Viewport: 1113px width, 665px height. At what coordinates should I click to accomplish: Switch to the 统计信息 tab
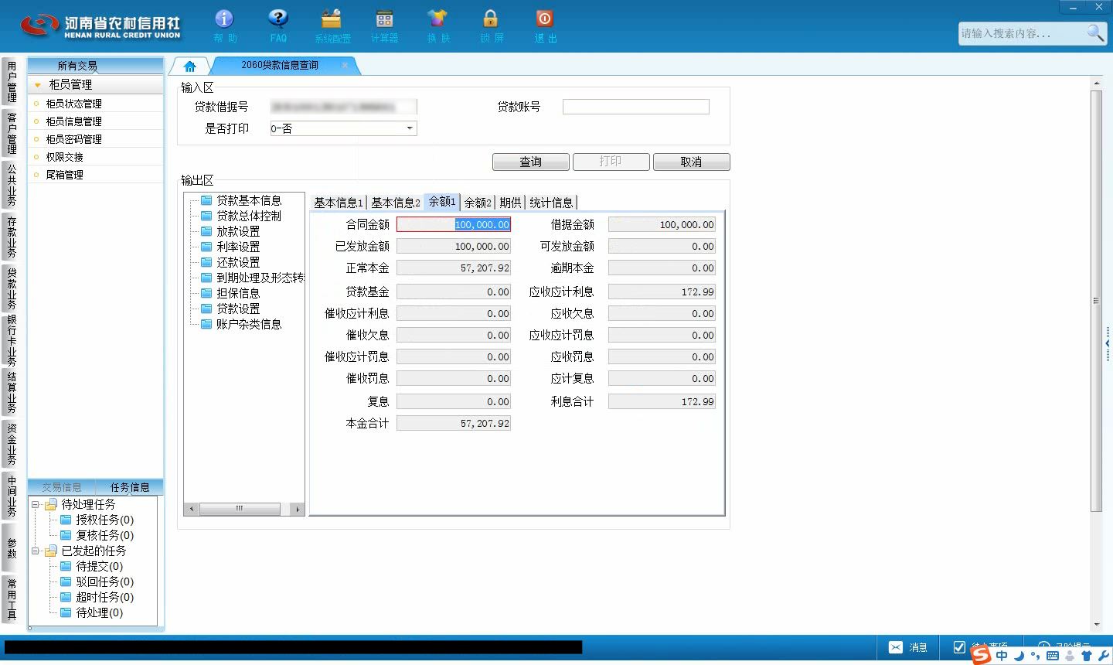point(551,203)
